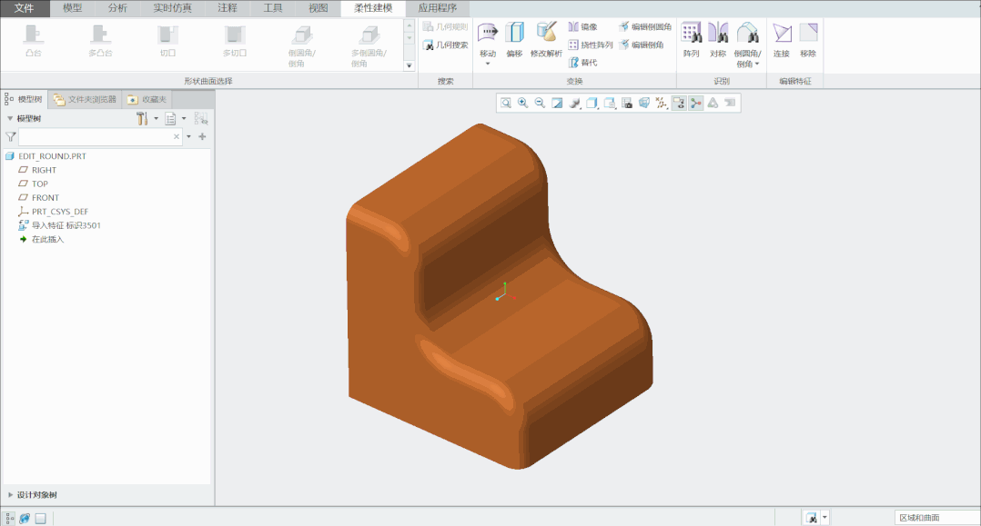The image size is (981, 526).
Task: Open the 文件夹浏览器 tab
Action: coord(86,99)
